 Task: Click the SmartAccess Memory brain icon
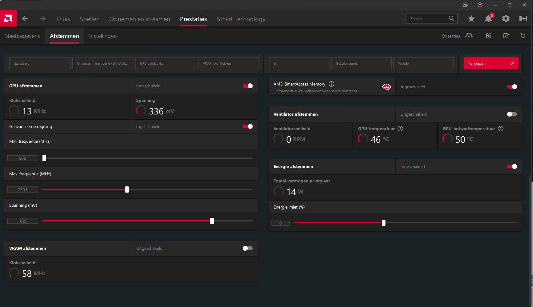387,87
